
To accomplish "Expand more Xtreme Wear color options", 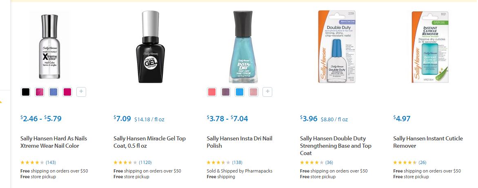I will point(81,92).
